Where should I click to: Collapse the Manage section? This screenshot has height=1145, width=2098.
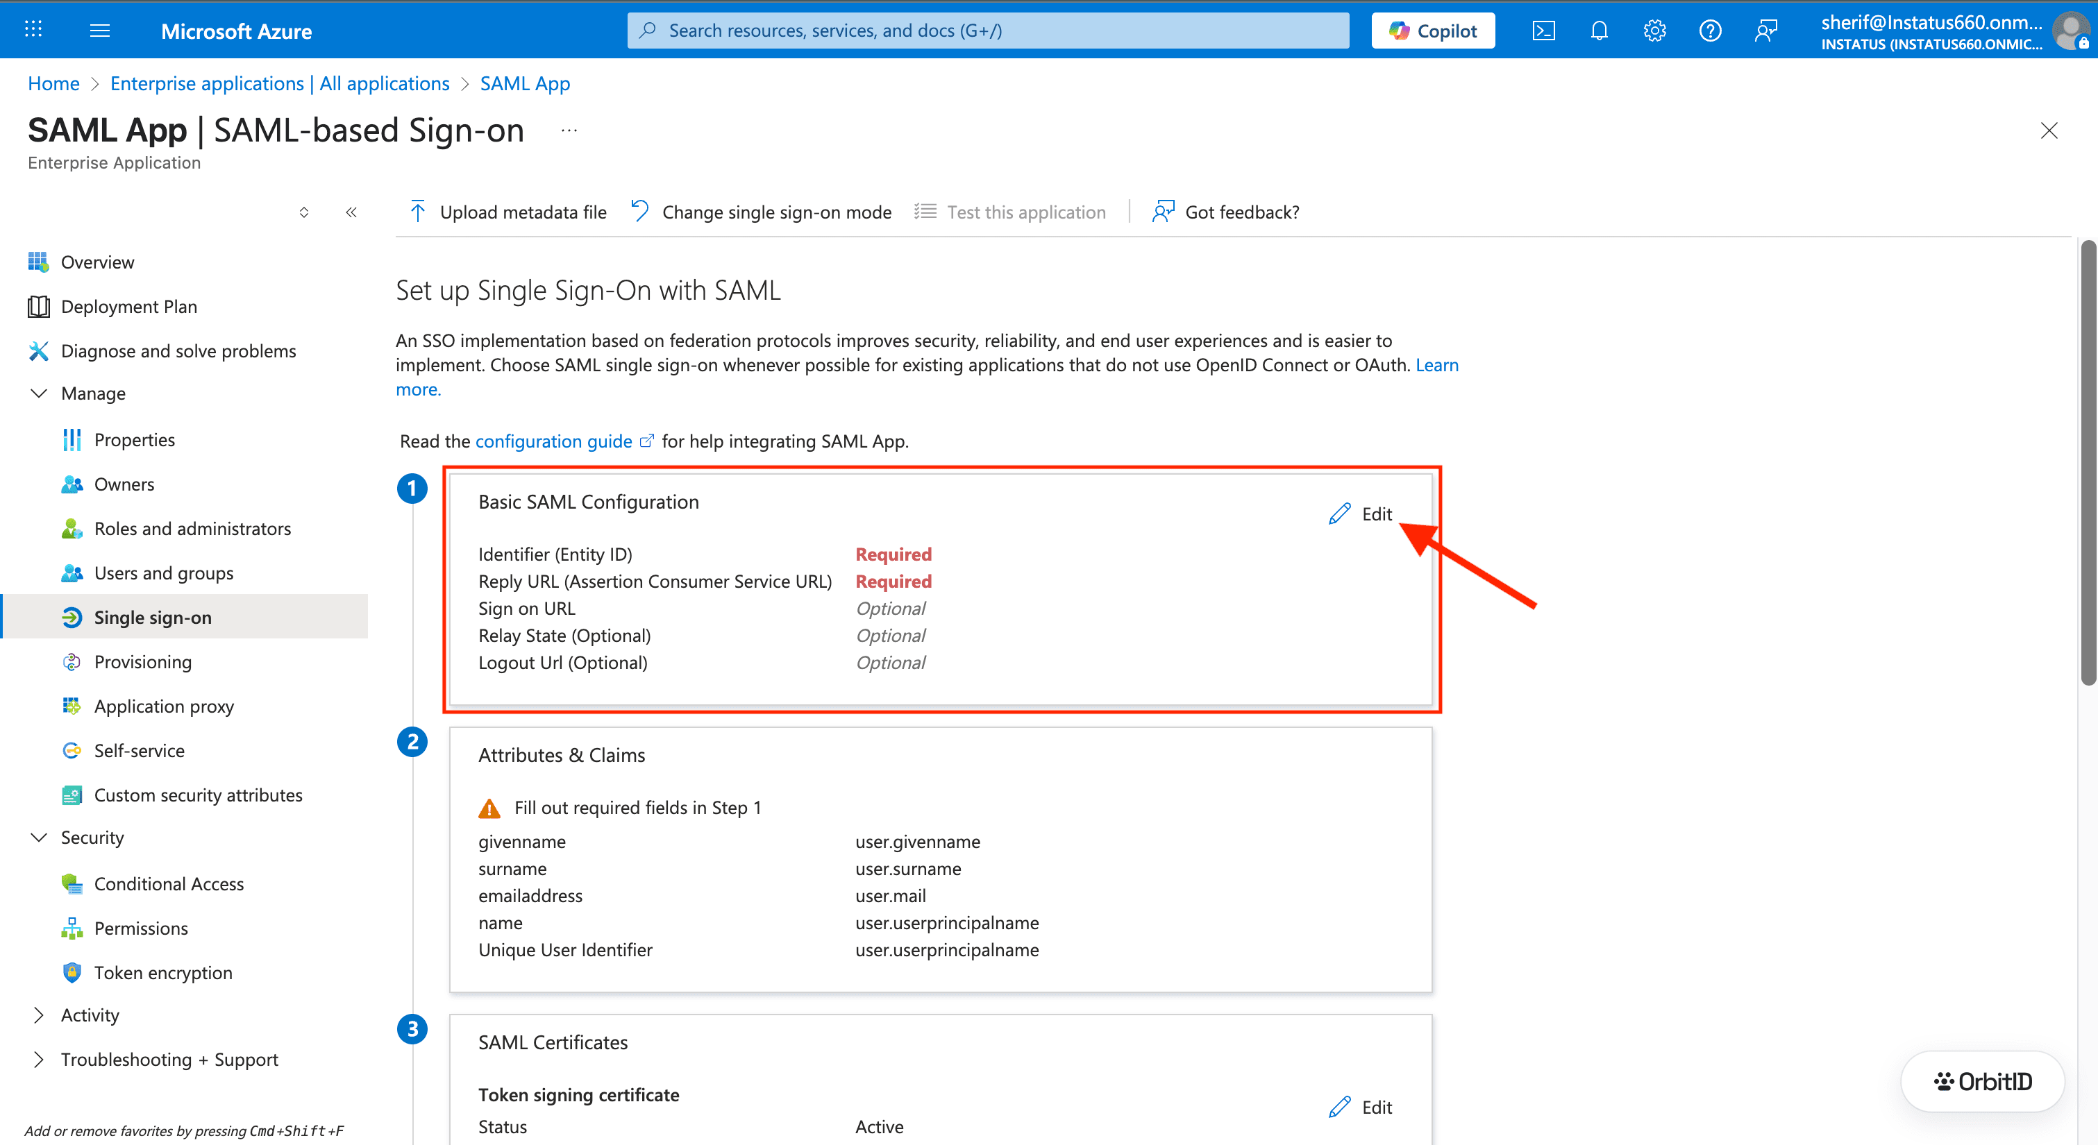pyautogui.click(x=38, y=393)
